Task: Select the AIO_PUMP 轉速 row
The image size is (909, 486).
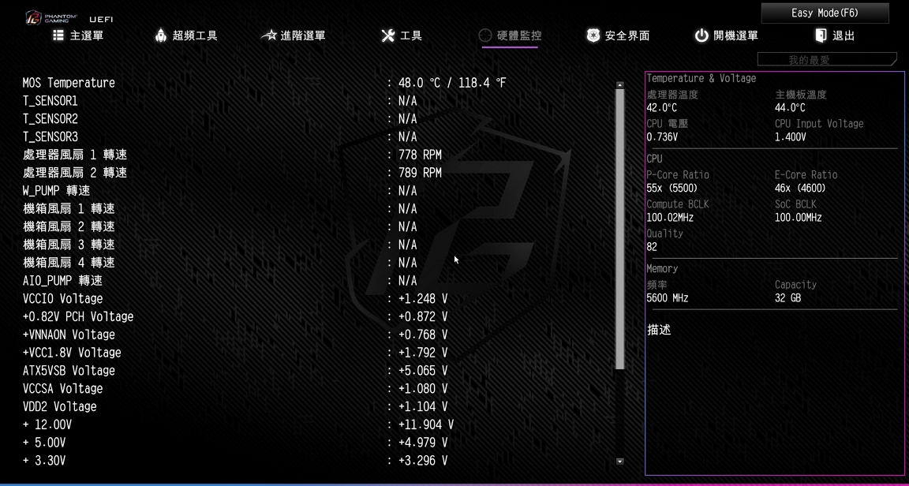Action: 316,281
